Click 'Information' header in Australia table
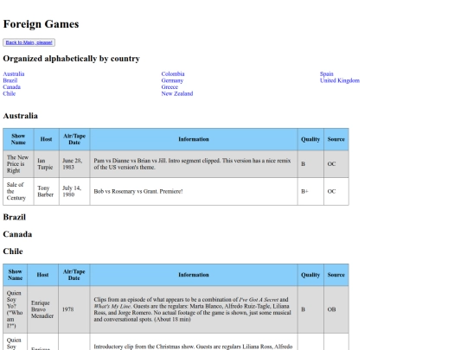467x350 pixels. pyautogui.click(x=194, y=139)
